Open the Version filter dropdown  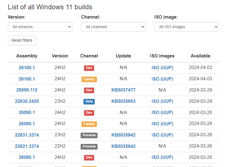[40, 27]
